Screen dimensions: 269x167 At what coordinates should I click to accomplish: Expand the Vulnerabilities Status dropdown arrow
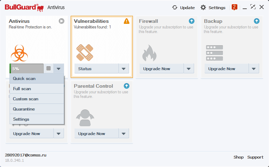[123, 69]
